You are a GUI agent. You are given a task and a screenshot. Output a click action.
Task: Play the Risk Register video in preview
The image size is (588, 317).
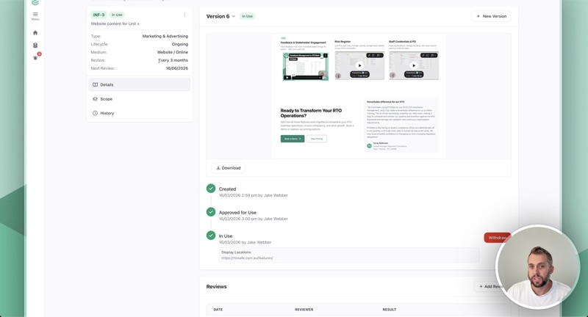tap(359, 65)
